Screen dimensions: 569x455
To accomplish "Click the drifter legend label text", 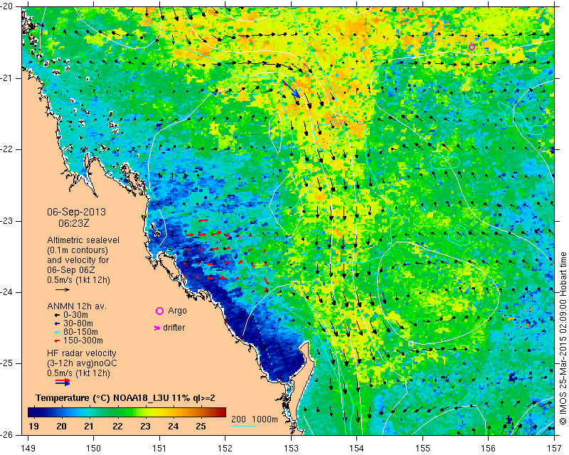I will tap(174, 328).
